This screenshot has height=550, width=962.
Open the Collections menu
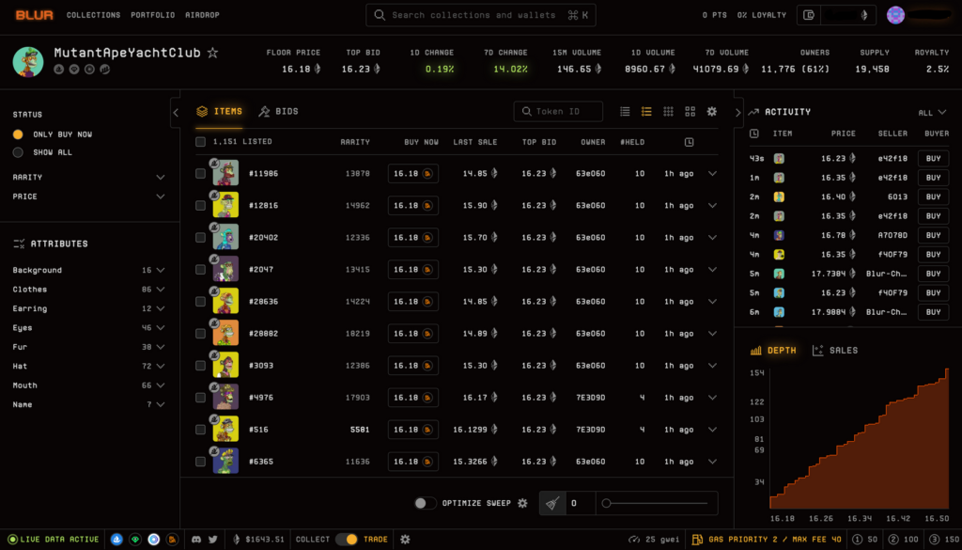pyautogui.click(x=93, y=15)
